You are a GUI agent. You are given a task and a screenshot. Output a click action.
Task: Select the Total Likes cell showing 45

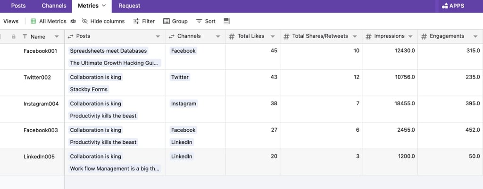coord(253,56)
